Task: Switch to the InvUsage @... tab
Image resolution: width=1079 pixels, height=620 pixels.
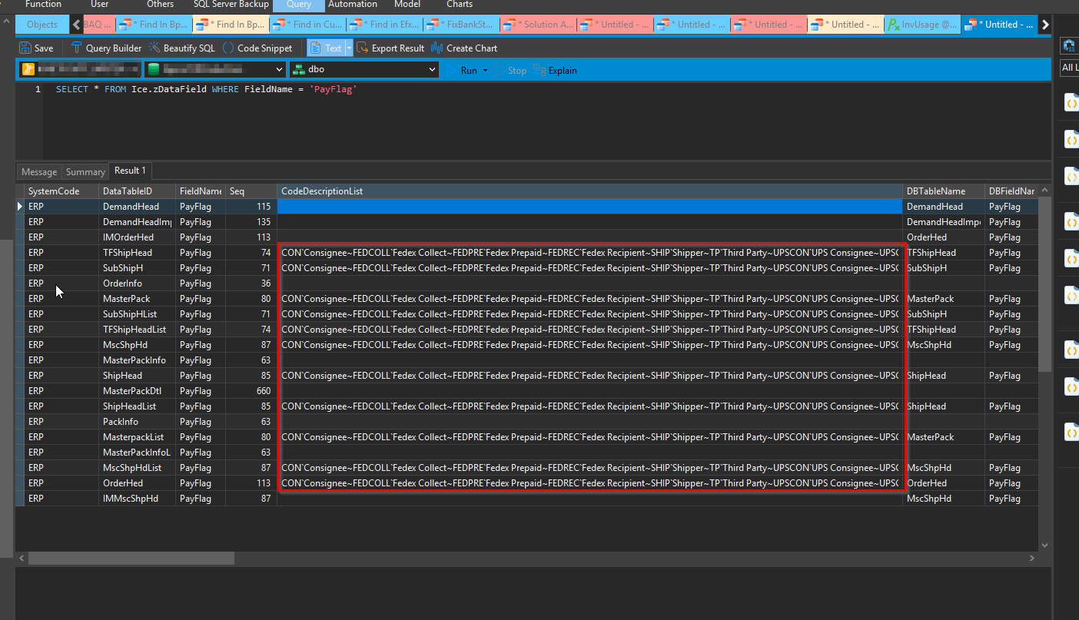Action: pos(922,25)
